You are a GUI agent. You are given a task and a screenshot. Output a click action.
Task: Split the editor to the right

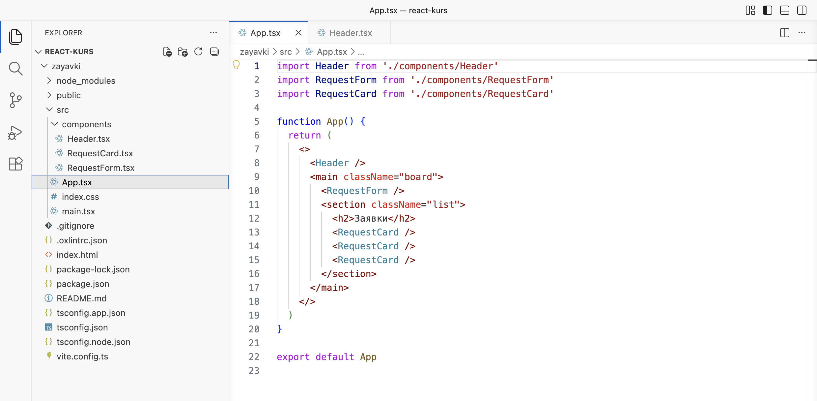(x=785, y=33)
